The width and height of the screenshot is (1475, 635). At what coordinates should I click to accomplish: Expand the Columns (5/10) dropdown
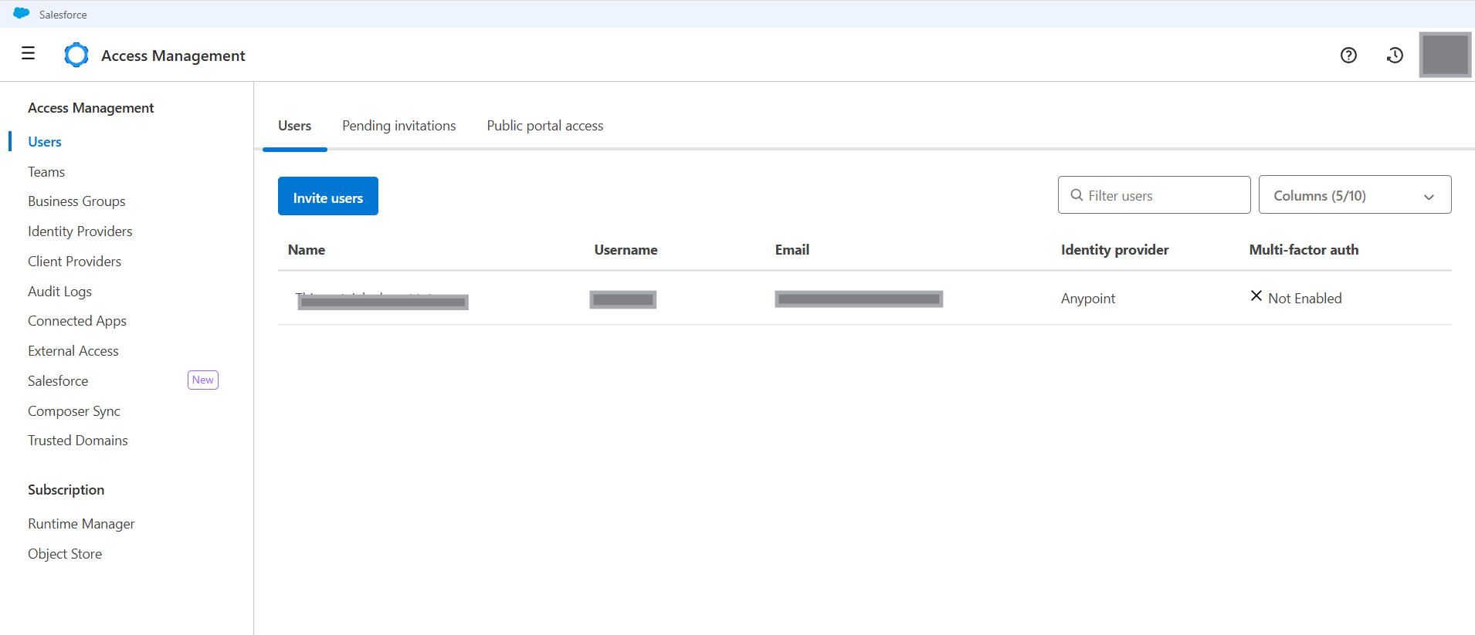click(1355, 194)
